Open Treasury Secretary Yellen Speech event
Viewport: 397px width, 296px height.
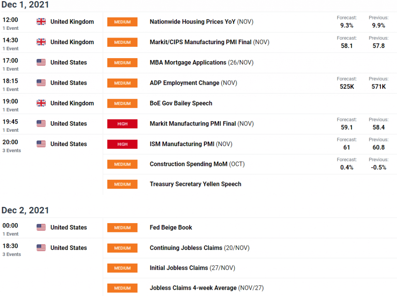coord(195,184)
